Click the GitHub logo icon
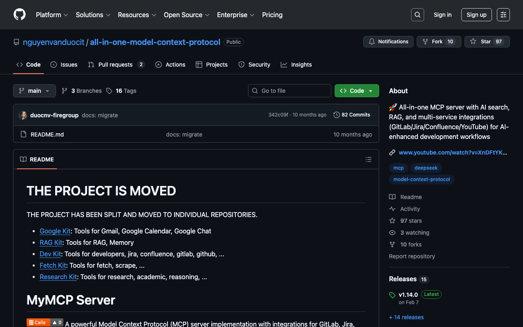Screen dimensions: 523x327 [20, 15]
